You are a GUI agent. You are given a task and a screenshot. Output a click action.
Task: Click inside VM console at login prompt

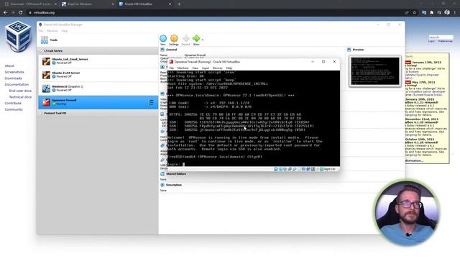(x=184, y=164)
